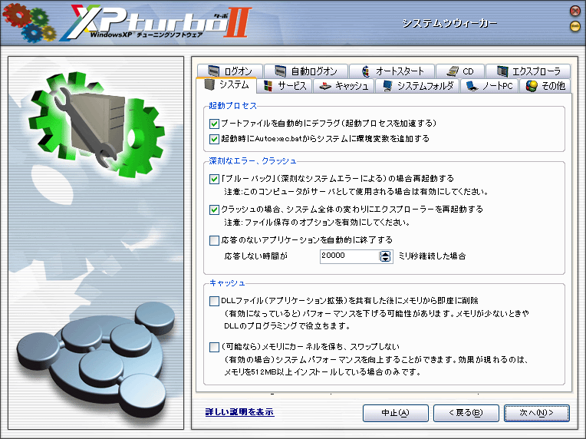Screen dimensions: 586x439
Task: Click the 応答しない時間が label
Action: (255, 256)
